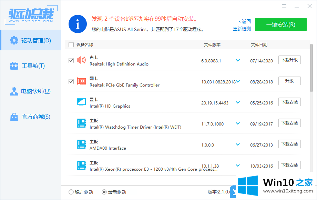The height and width of the screenshot is (200, 317).
Task: Click the green 一键安装(R) button
Action: tap(280, 24)
